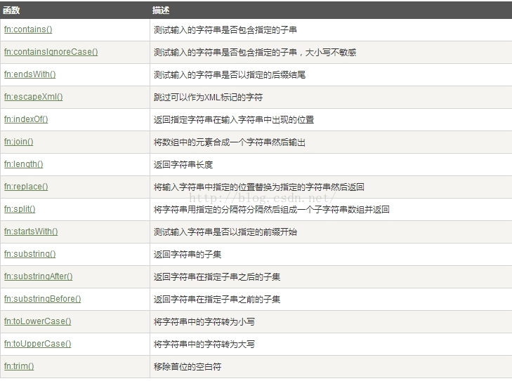The width and height of the screenshot is (512, 381).
Task: Select description starting 将字符串用指定的分隔符
Action: pos(272,210)
